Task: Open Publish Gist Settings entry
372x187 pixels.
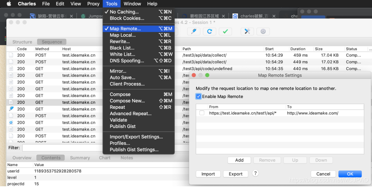Action: [x=138, y=149]
